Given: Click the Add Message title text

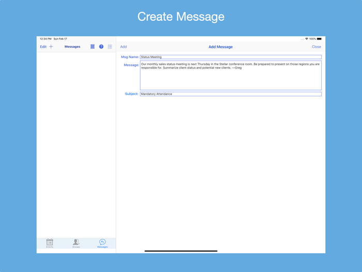Looking at the screenshot, I should pyautogui.click(x=220, y=47).
